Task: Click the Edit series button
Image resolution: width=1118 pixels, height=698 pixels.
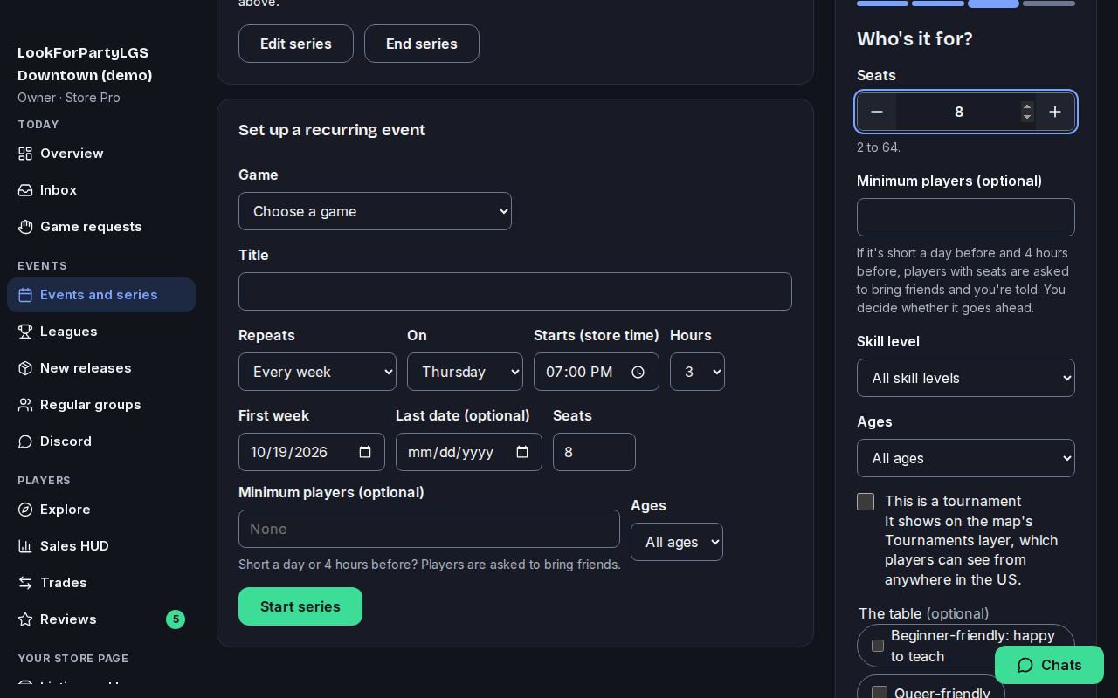Action: [x=296, y=44]
